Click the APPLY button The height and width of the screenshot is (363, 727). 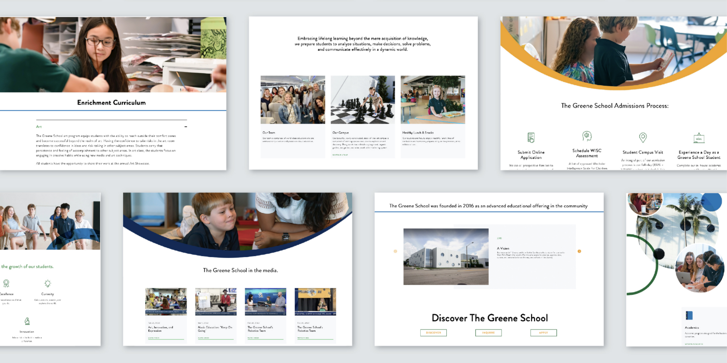click(543, 333)
